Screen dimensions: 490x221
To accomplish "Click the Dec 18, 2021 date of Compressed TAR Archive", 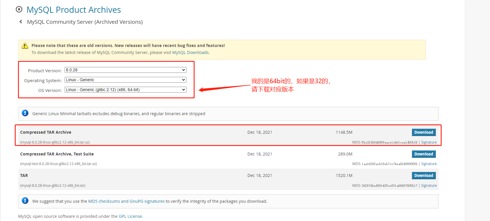I will point(260,132).
